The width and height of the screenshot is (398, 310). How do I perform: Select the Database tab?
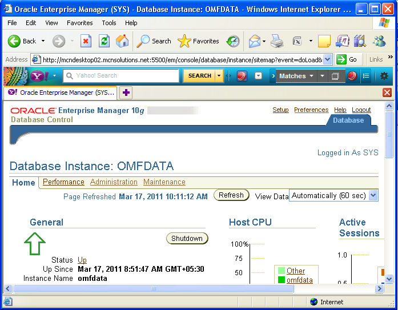(348, 120)
